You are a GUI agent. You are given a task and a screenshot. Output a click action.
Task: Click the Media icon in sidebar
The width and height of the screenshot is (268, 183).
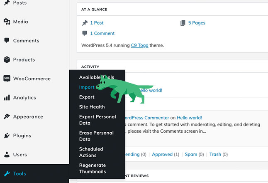point(7,22)
